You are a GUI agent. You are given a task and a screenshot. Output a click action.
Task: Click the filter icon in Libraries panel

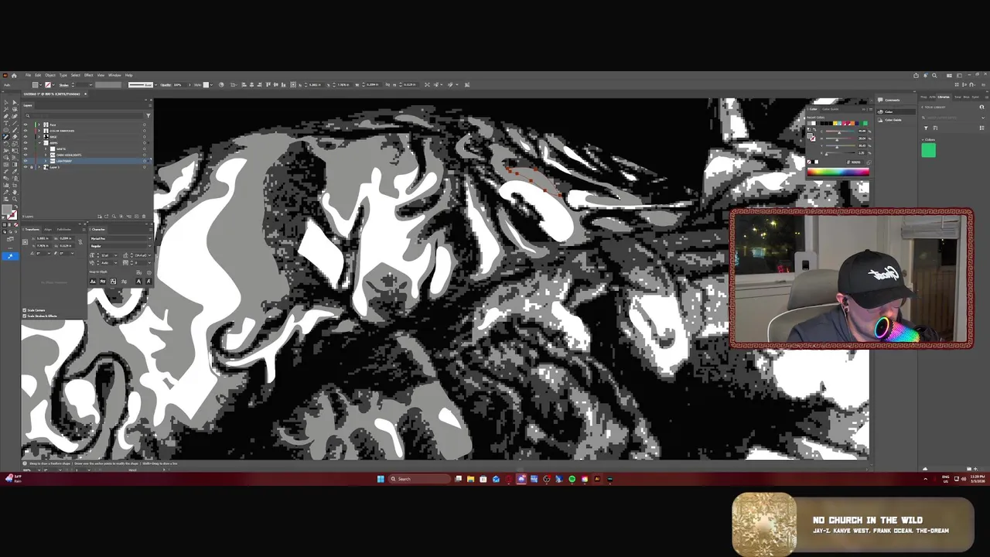pos(926,128)
